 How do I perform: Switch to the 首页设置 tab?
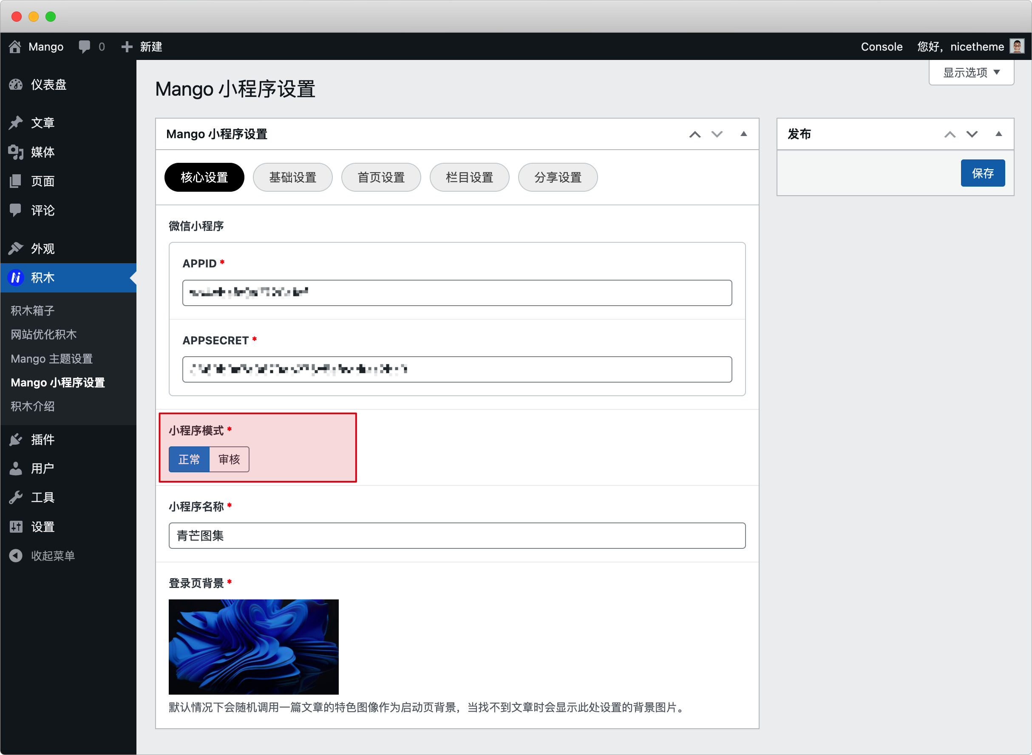[x=381, y=177]
